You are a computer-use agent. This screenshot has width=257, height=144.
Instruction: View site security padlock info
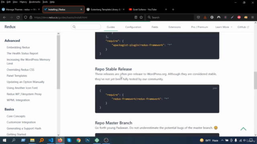click(31, 17)
